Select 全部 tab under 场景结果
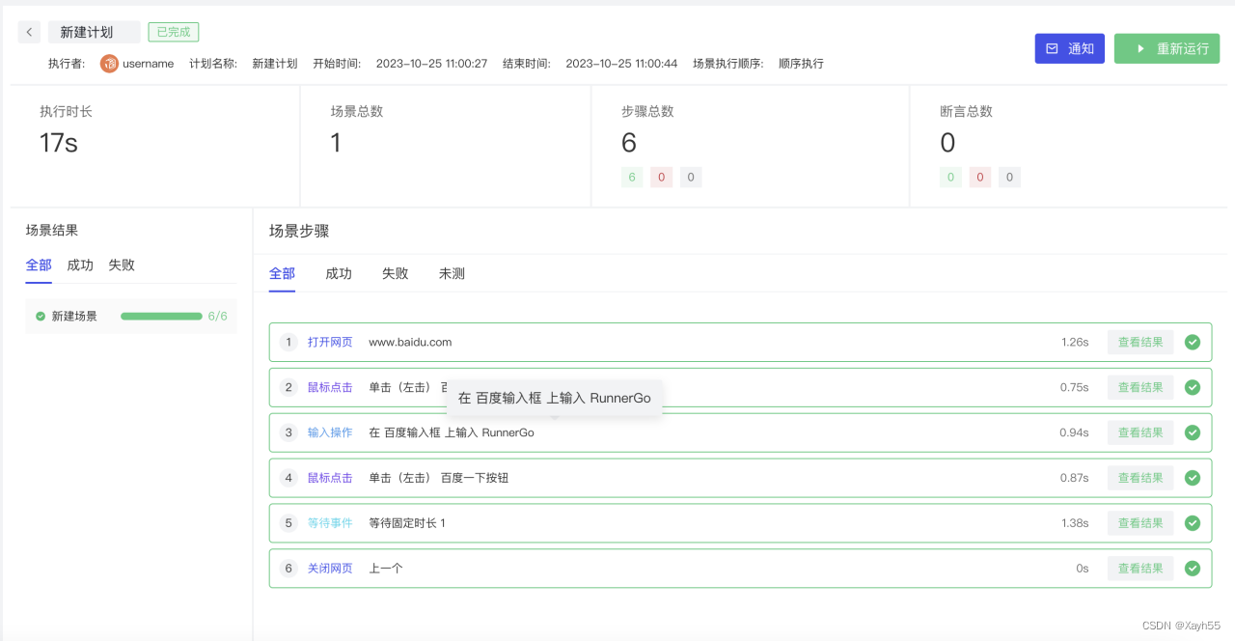 point(39,265)
